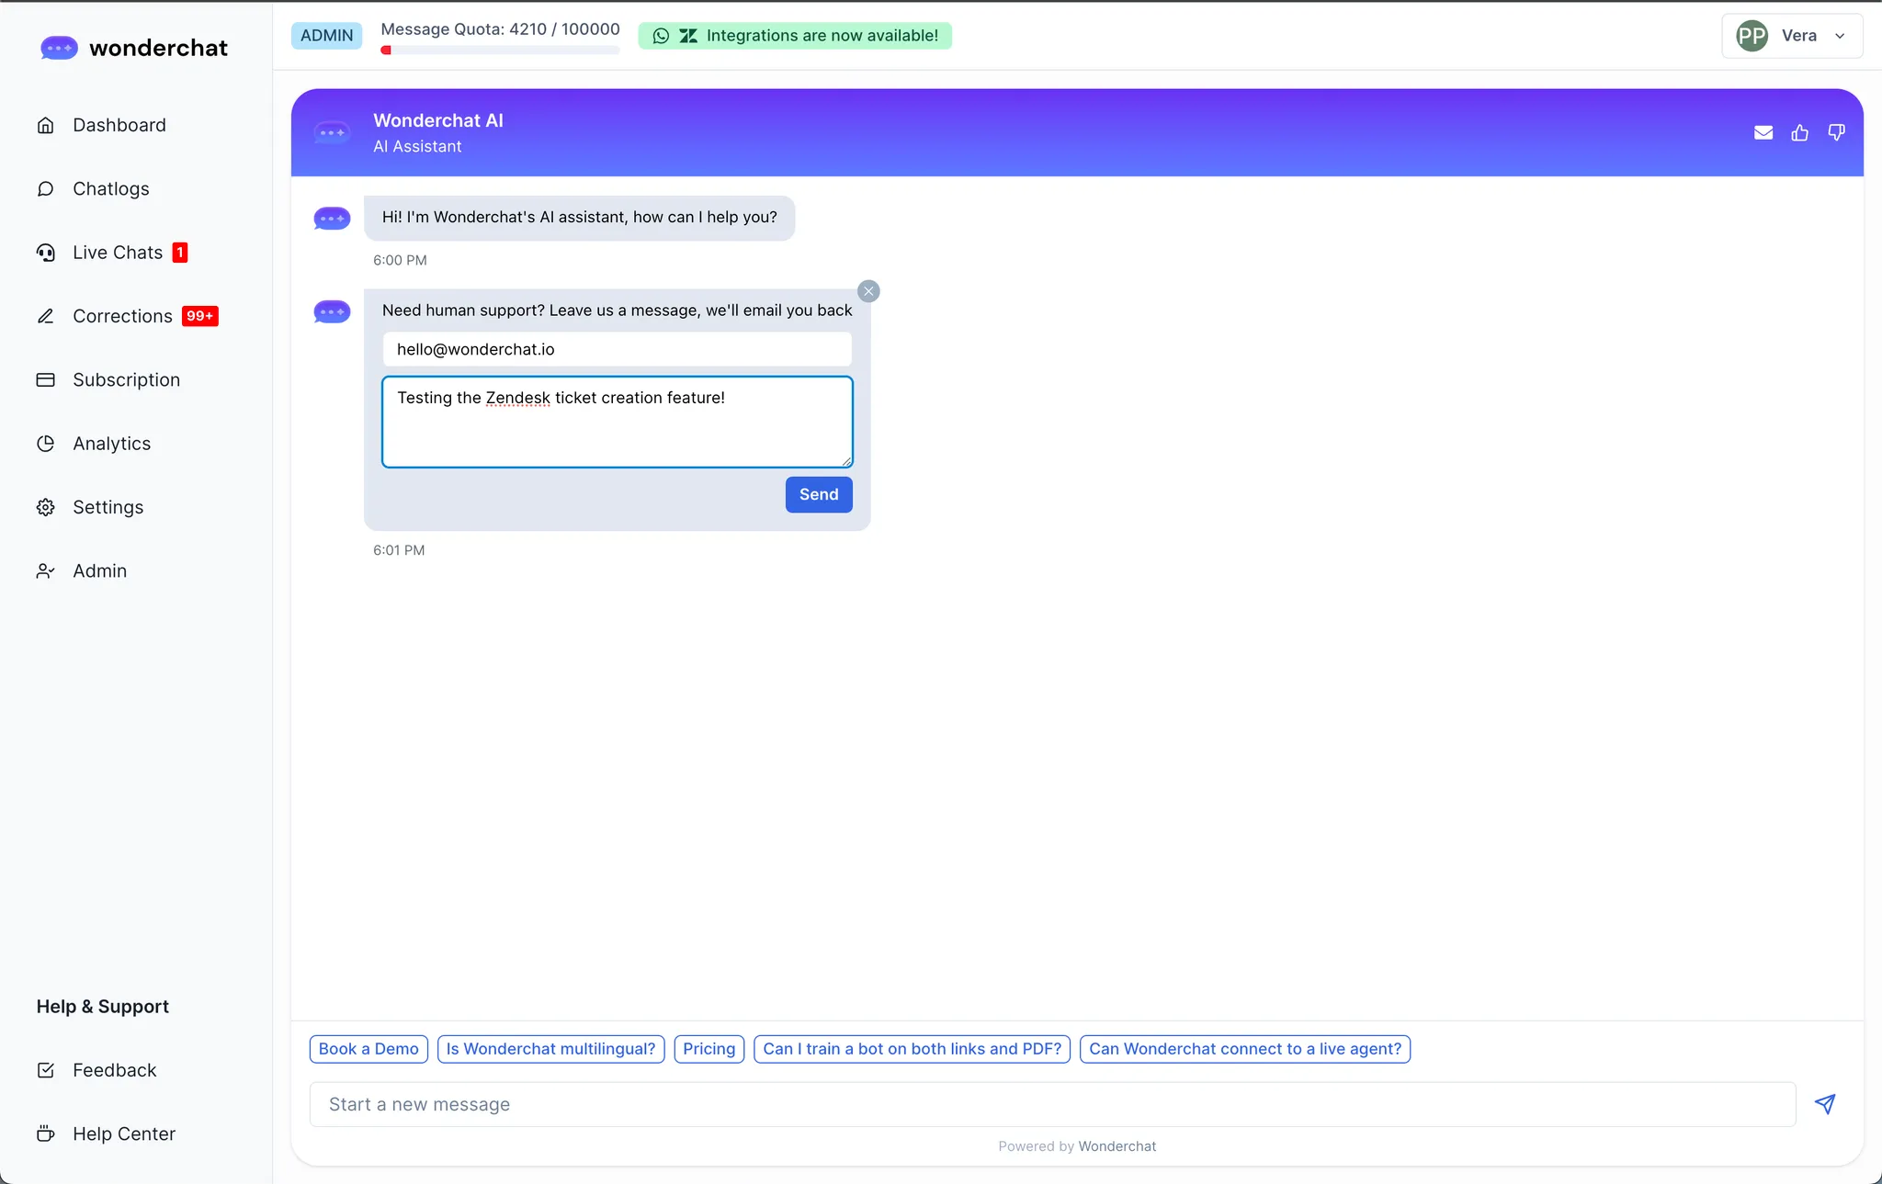The height and width of the screenshot is (1184, 1882).
Task: Click the email field with hello@wonderchat.io
Action: point(617,349)
